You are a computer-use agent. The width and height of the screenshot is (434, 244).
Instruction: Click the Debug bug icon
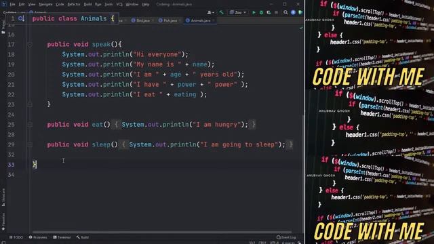[261, 12]
